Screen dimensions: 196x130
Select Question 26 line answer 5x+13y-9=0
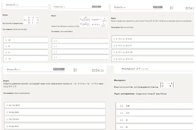pos(55,119)
